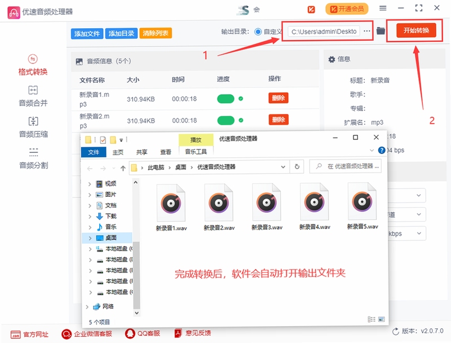Image resolution: width=451 pixels, height=343 pixels.
Task: Open the channel 道 dropdown
Action: coord(406,214)
